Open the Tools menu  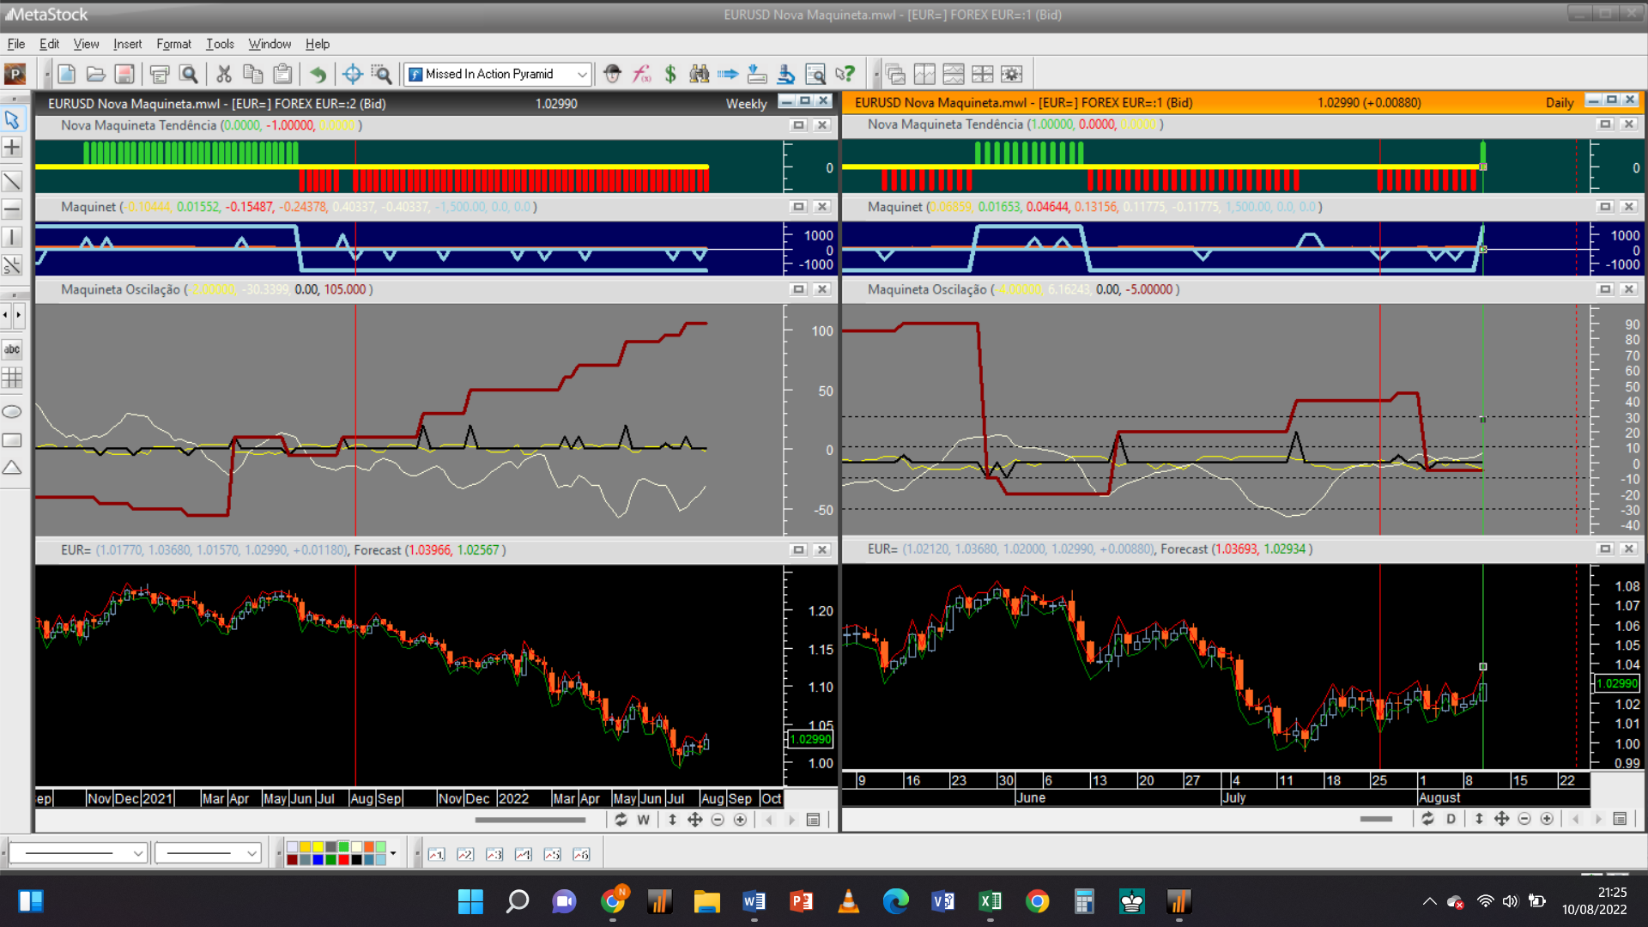[x=220, y=44]
